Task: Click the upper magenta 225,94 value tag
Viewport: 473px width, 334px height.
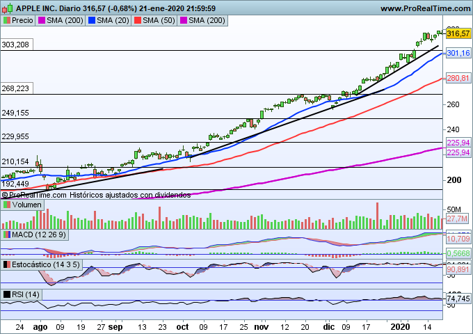Action: pyautogui.click(x=458, y=143)
